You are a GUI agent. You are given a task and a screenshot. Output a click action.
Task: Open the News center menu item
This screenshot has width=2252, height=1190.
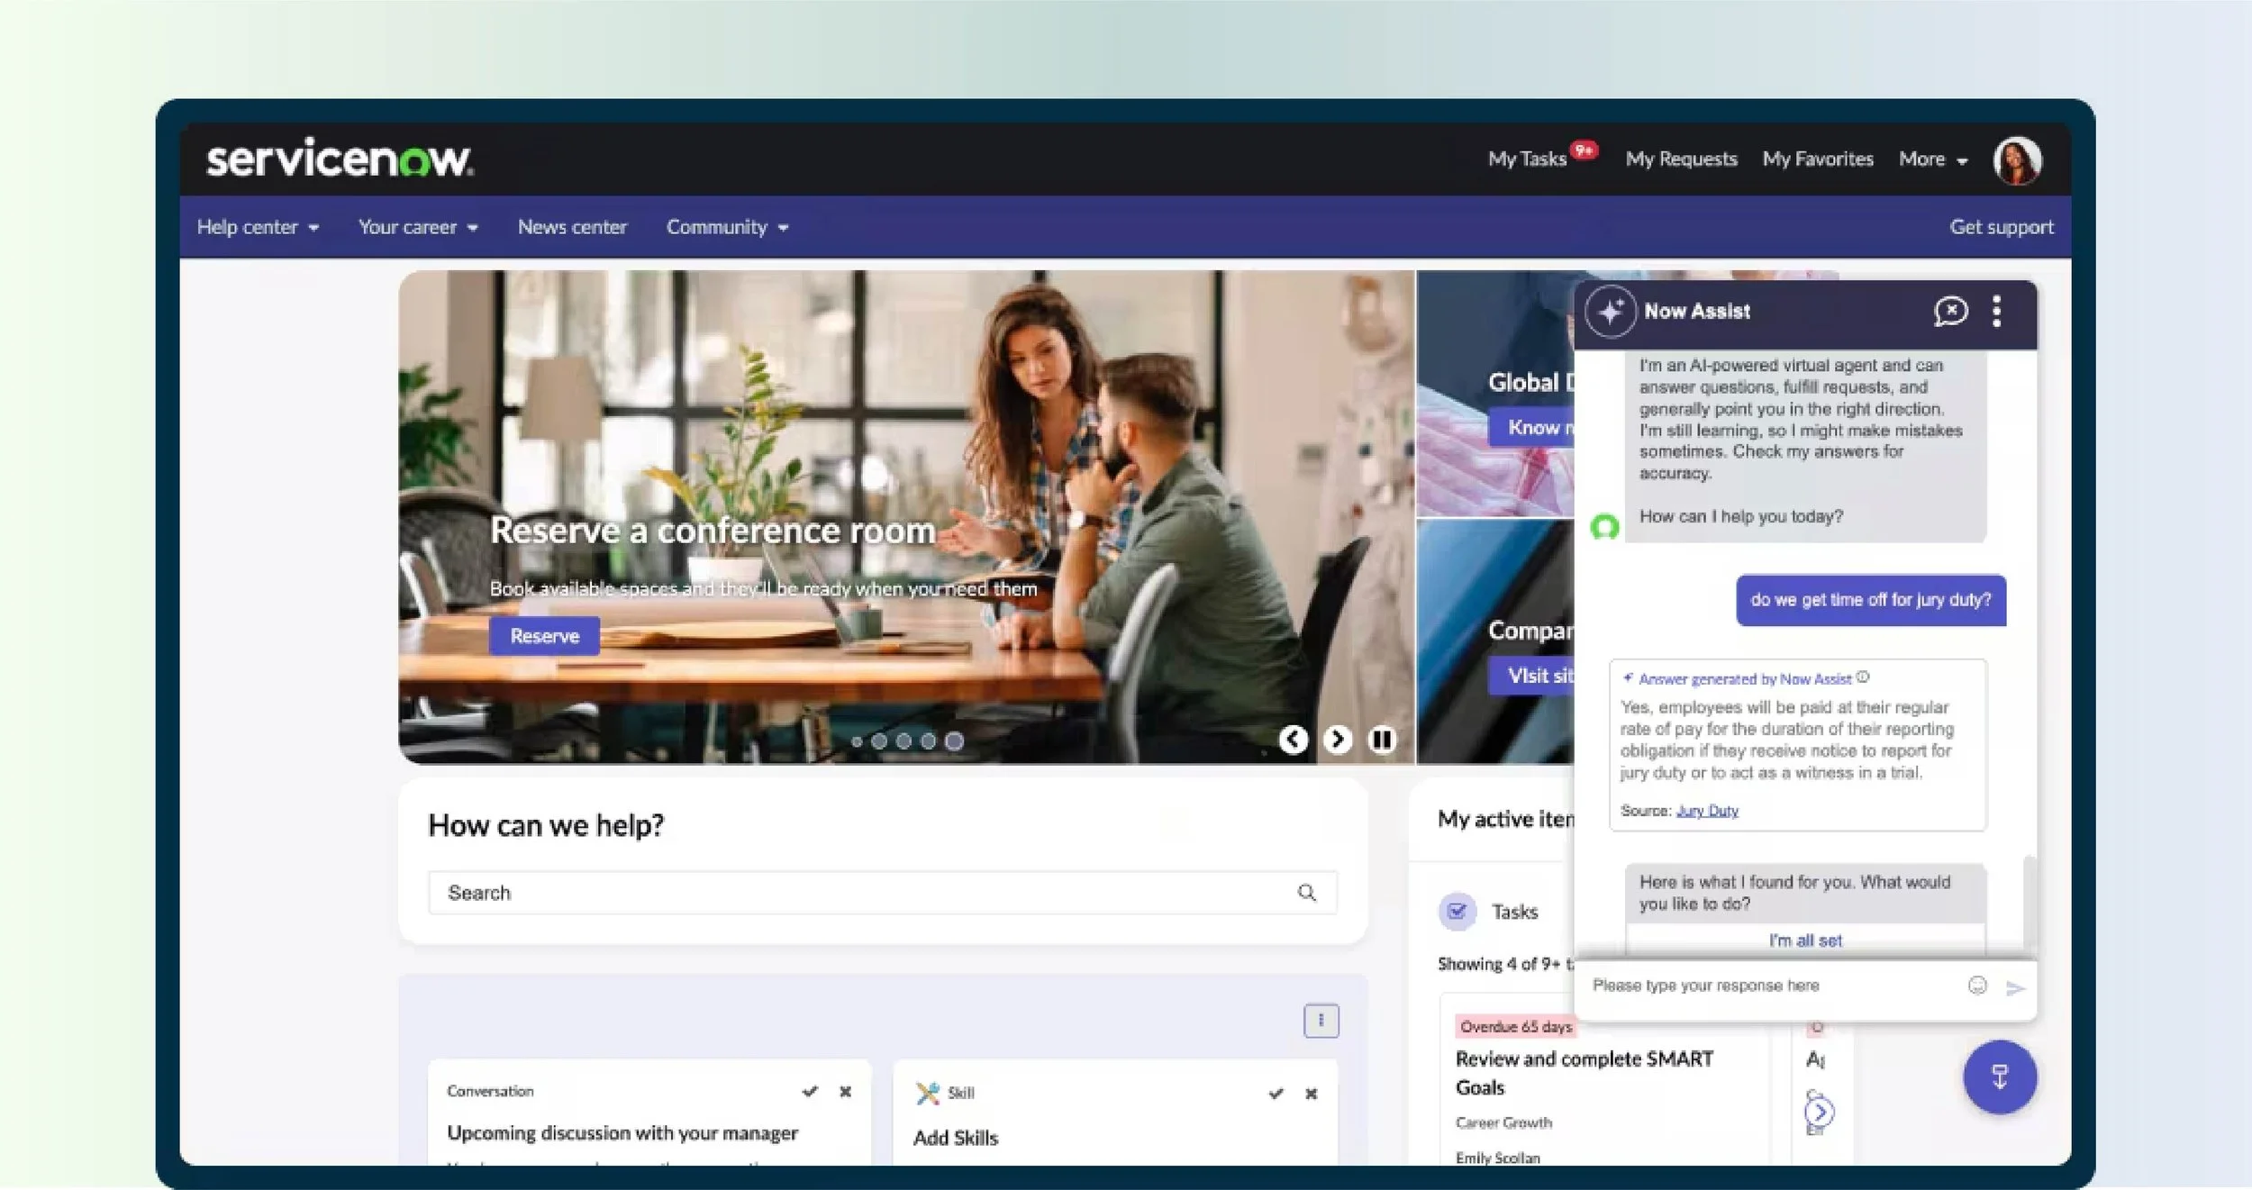pos(572,228)
